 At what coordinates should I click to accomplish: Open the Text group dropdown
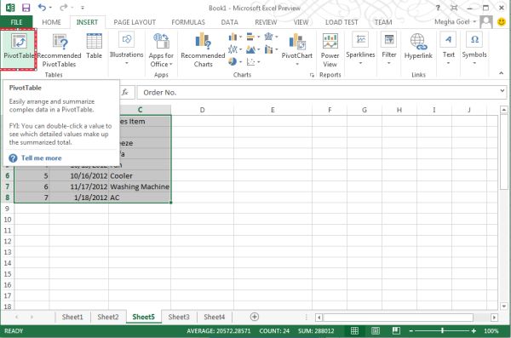click(x=448, y=48)
